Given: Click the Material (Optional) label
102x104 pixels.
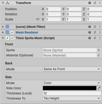Looking at the screenshot, I should tap(20, 55).
